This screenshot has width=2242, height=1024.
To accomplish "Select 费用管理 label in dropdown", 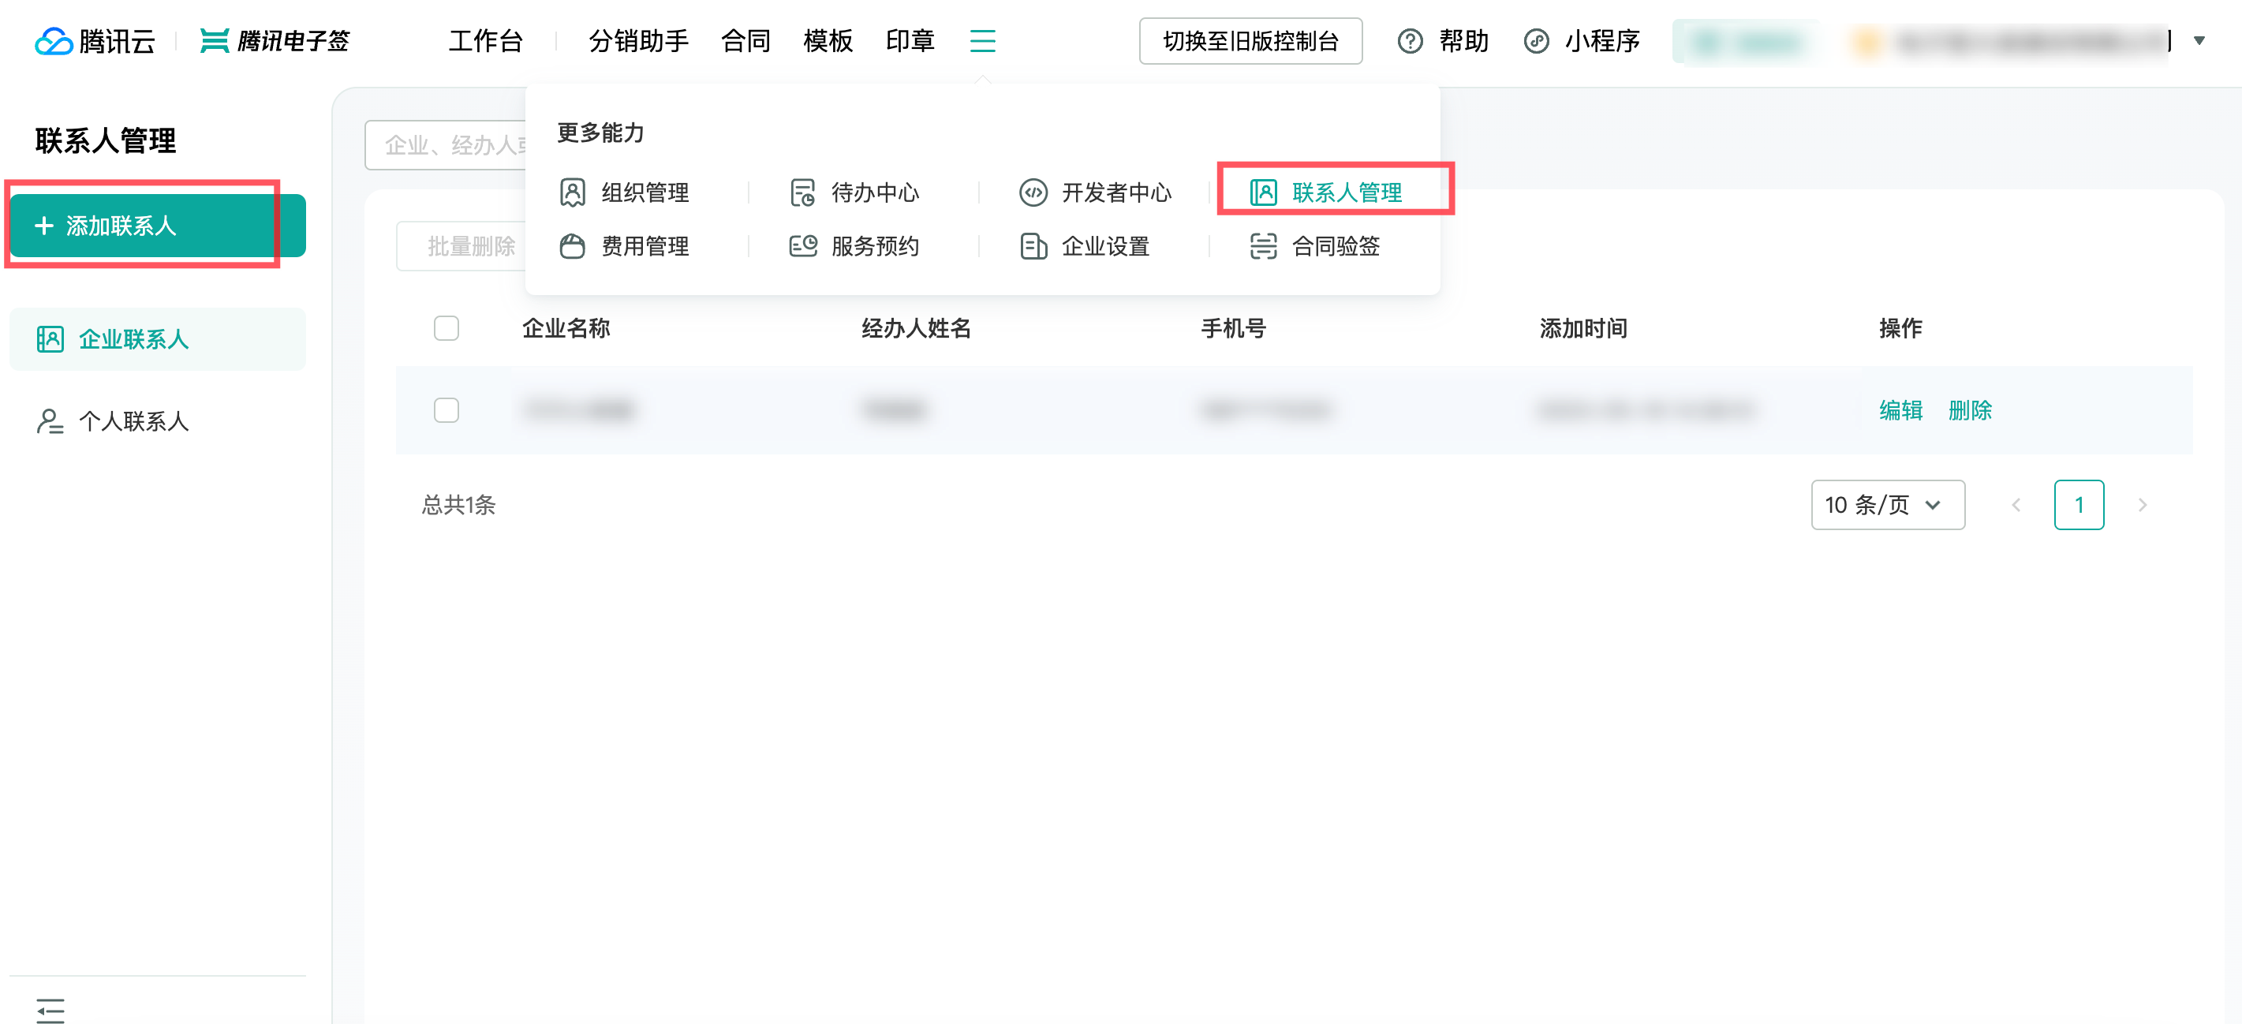I will coord(645,246).
